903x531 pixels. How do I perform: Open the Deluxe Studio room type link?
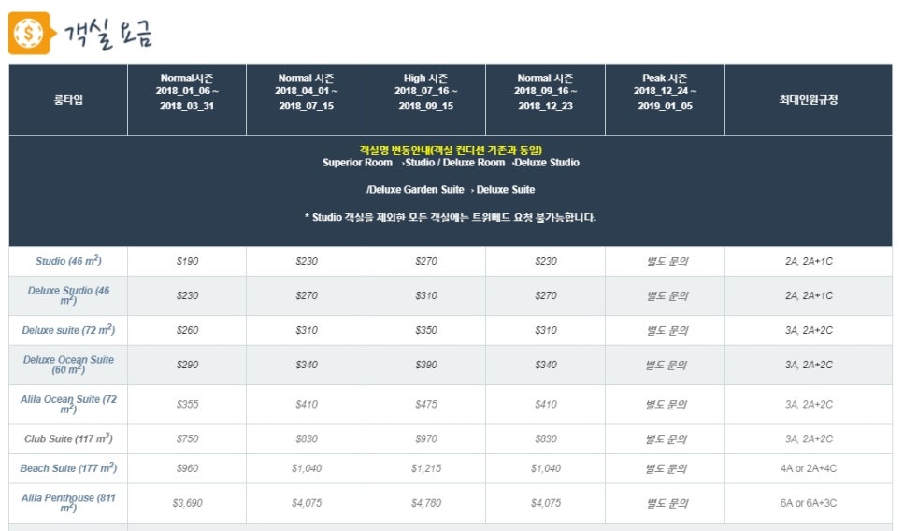tap(68, 295)
